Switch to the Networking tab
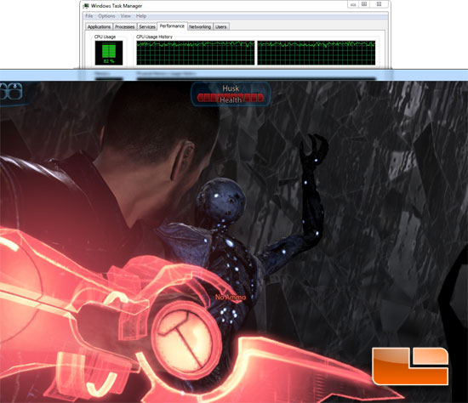Screen dimensions: 468x403 click(x=200, y=26)
